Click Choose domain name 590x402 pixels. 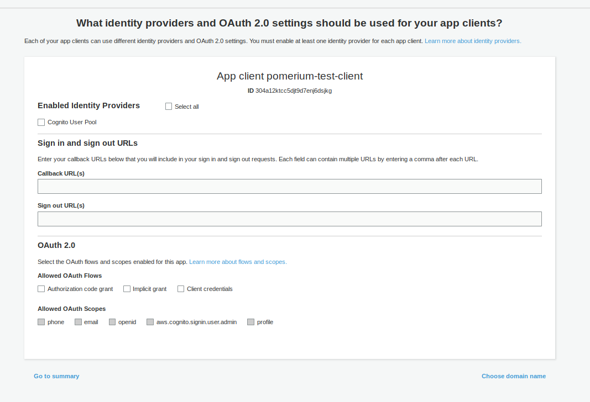click(x=513, y=376)
